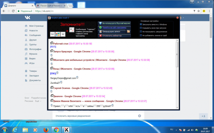This screenshot has height=133, width=214.
Task: Click the Keyber log scroll-down arrow
Action: click(x=177, y=108)
